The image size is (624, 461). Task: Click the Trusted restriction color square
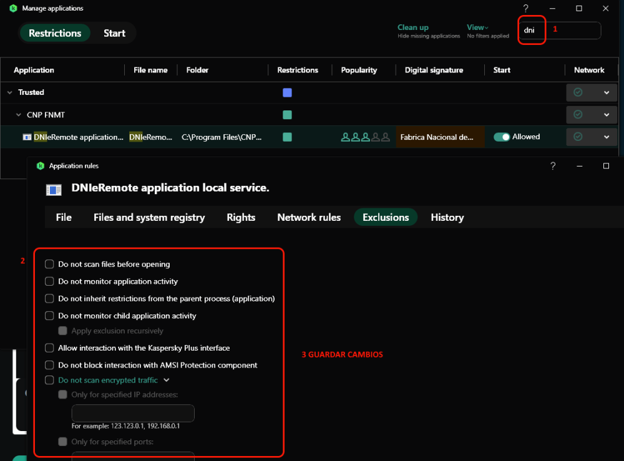287,93
